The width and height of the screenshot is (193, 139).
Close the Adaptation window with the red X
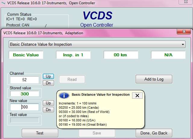184,31
